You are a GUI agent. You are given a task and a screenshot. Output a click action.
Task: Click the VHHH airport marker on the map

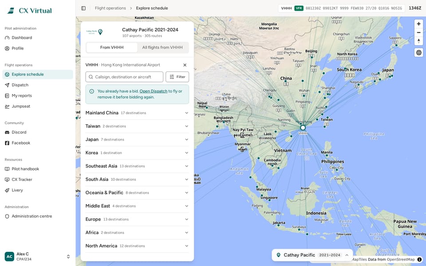303,128
